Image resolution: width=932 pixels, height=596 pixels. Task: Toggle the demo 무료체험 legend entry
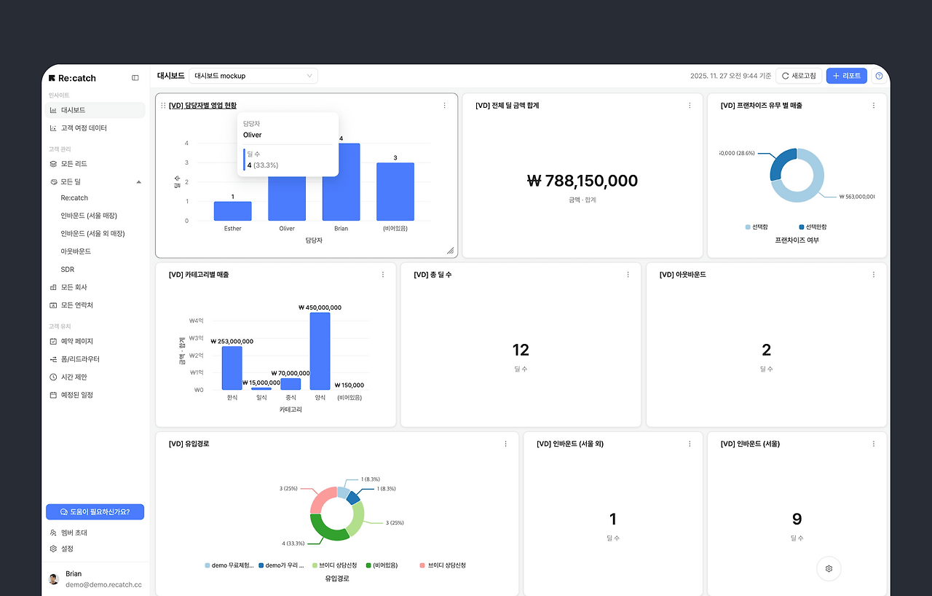229,565
